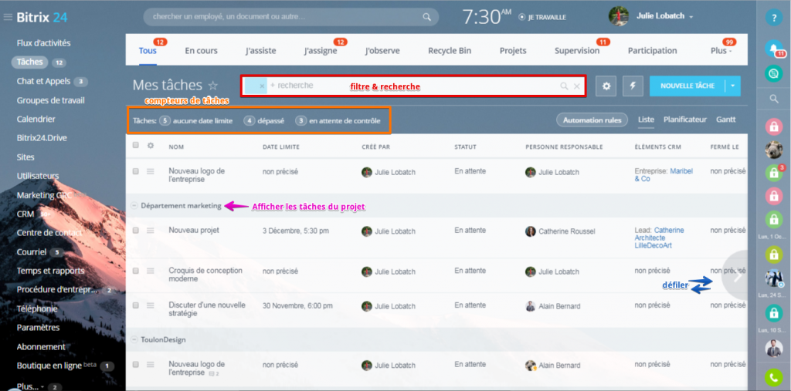
Task: Clear the task filter with X icon
Action: tap(576, 86)
